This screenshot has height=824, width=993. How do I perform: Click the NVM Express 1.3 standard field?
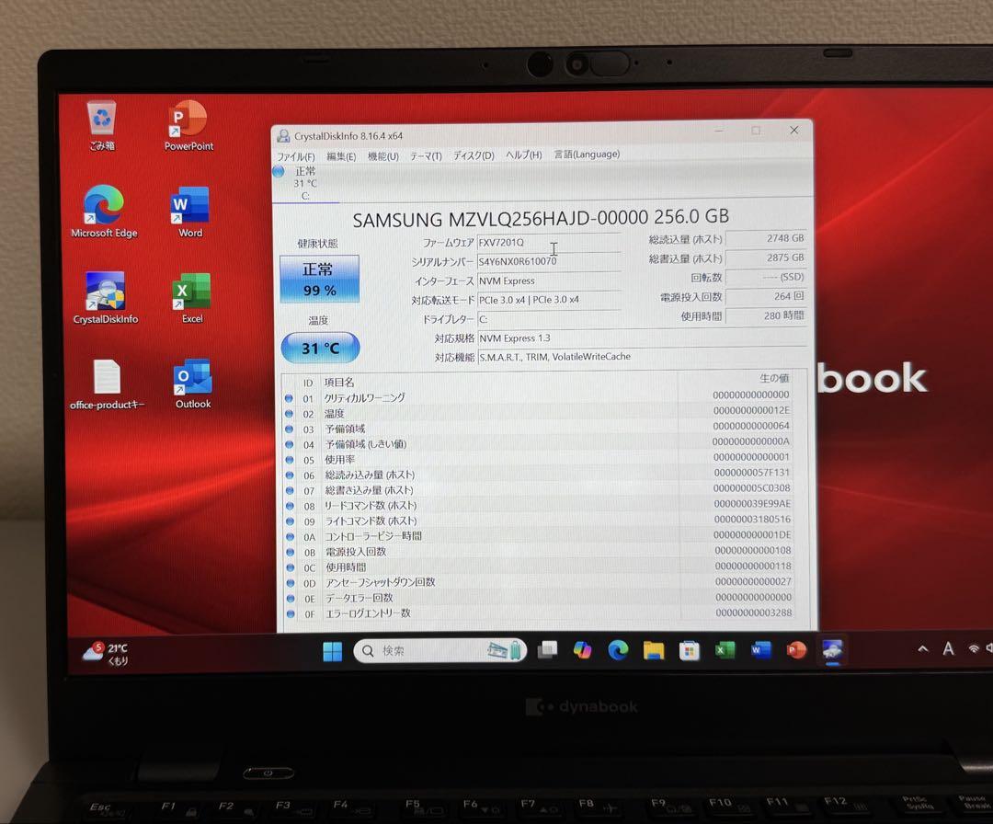click(642, 338)
